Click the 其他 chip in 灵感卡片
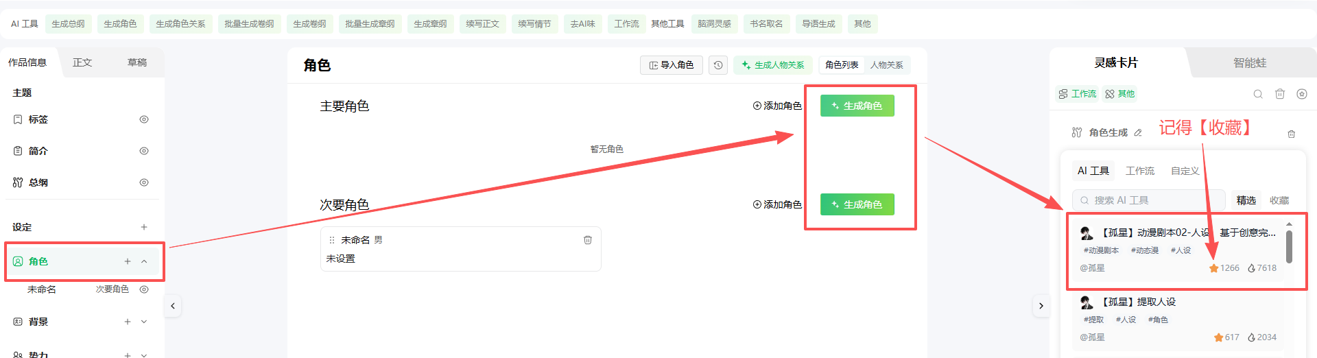 coord(1119,94)
